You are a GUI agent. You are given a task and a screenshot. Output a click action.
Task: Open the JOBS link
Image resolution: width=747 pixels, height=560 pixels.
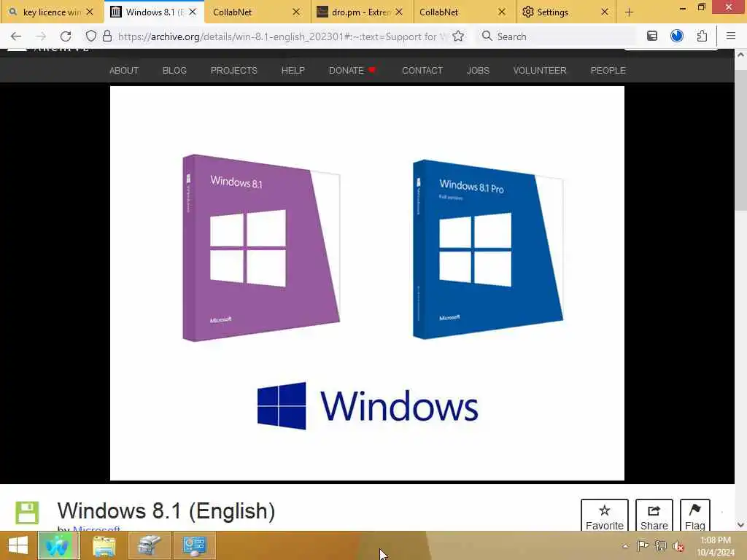pos(478,71)
